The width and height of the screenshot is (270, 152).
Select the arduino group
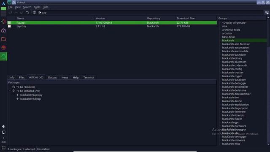[227, 33]
